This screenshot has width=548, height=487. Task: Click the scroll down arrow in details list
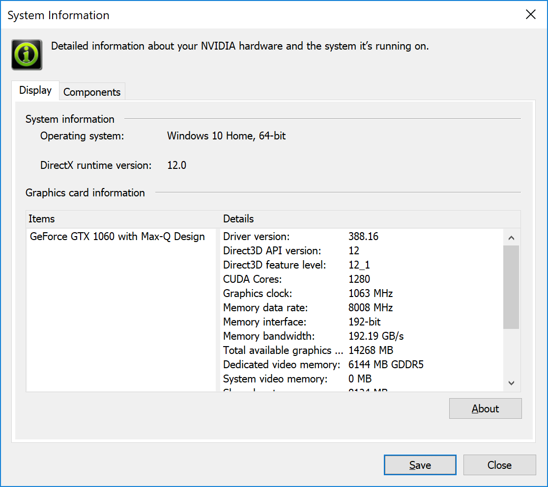click(x=511, y=383)
